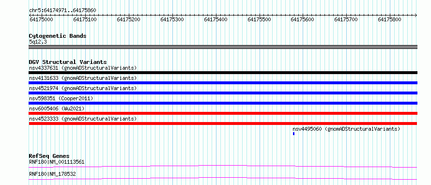Open the DGV Structural Variants track heading
431x185 pixels.
click(x=68, y=62)
